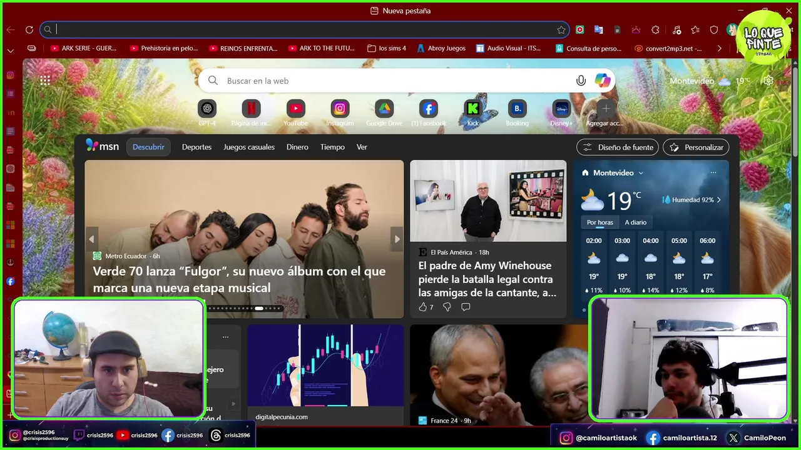Viewport: 801px width, 450px height.
Task: Open the digitalpecunia.com chart card
Action: [x=325, y=375]
